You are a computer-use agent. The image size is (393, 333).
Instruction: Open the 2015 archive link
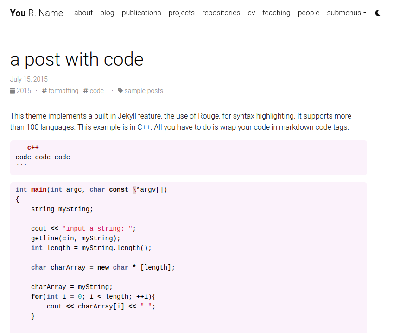(x=24, y=91)
